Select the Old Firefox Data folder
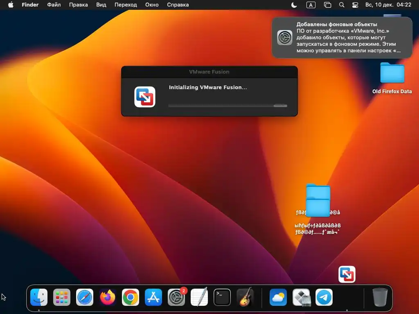This screenshot has height=314, width=419. [392, 73]
